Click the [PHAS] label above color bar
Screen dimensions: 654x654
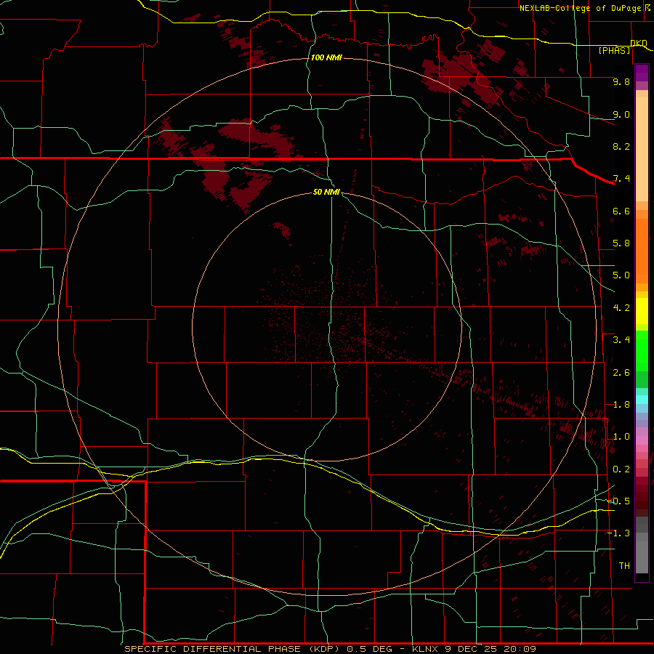pos(614,50)
